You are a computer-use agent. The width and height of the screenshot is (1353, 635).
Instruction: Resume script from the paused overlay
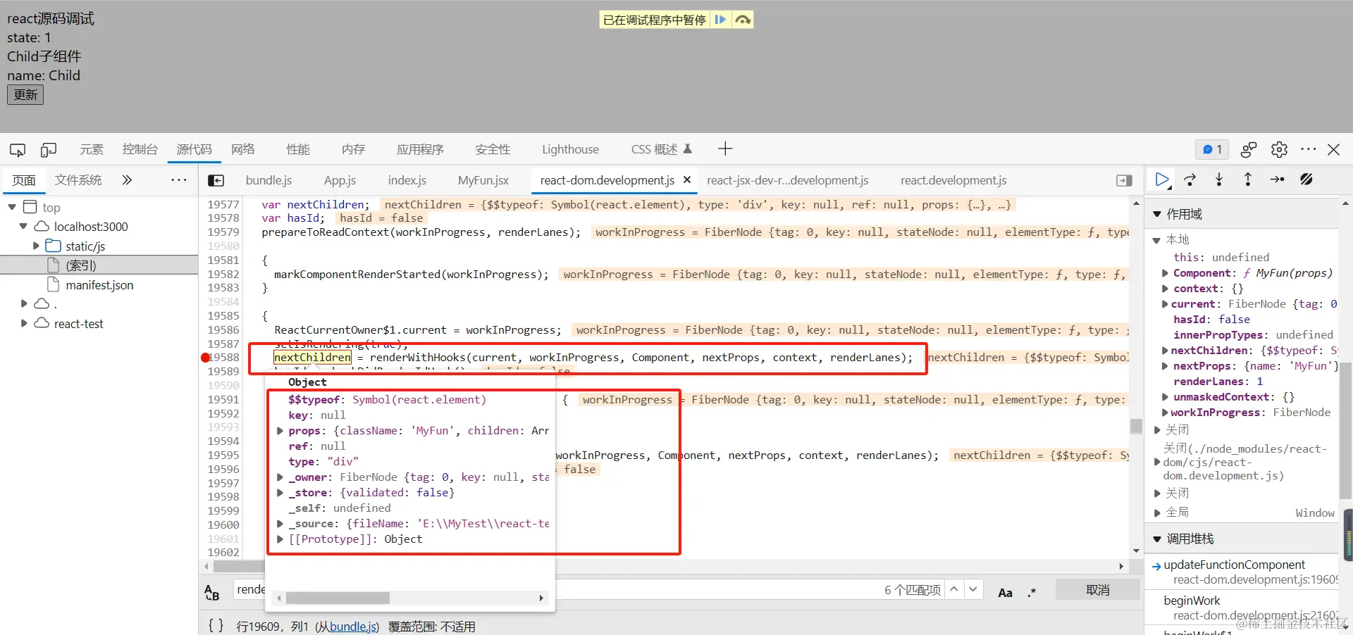pyautogui.click(x=720, y=20)
